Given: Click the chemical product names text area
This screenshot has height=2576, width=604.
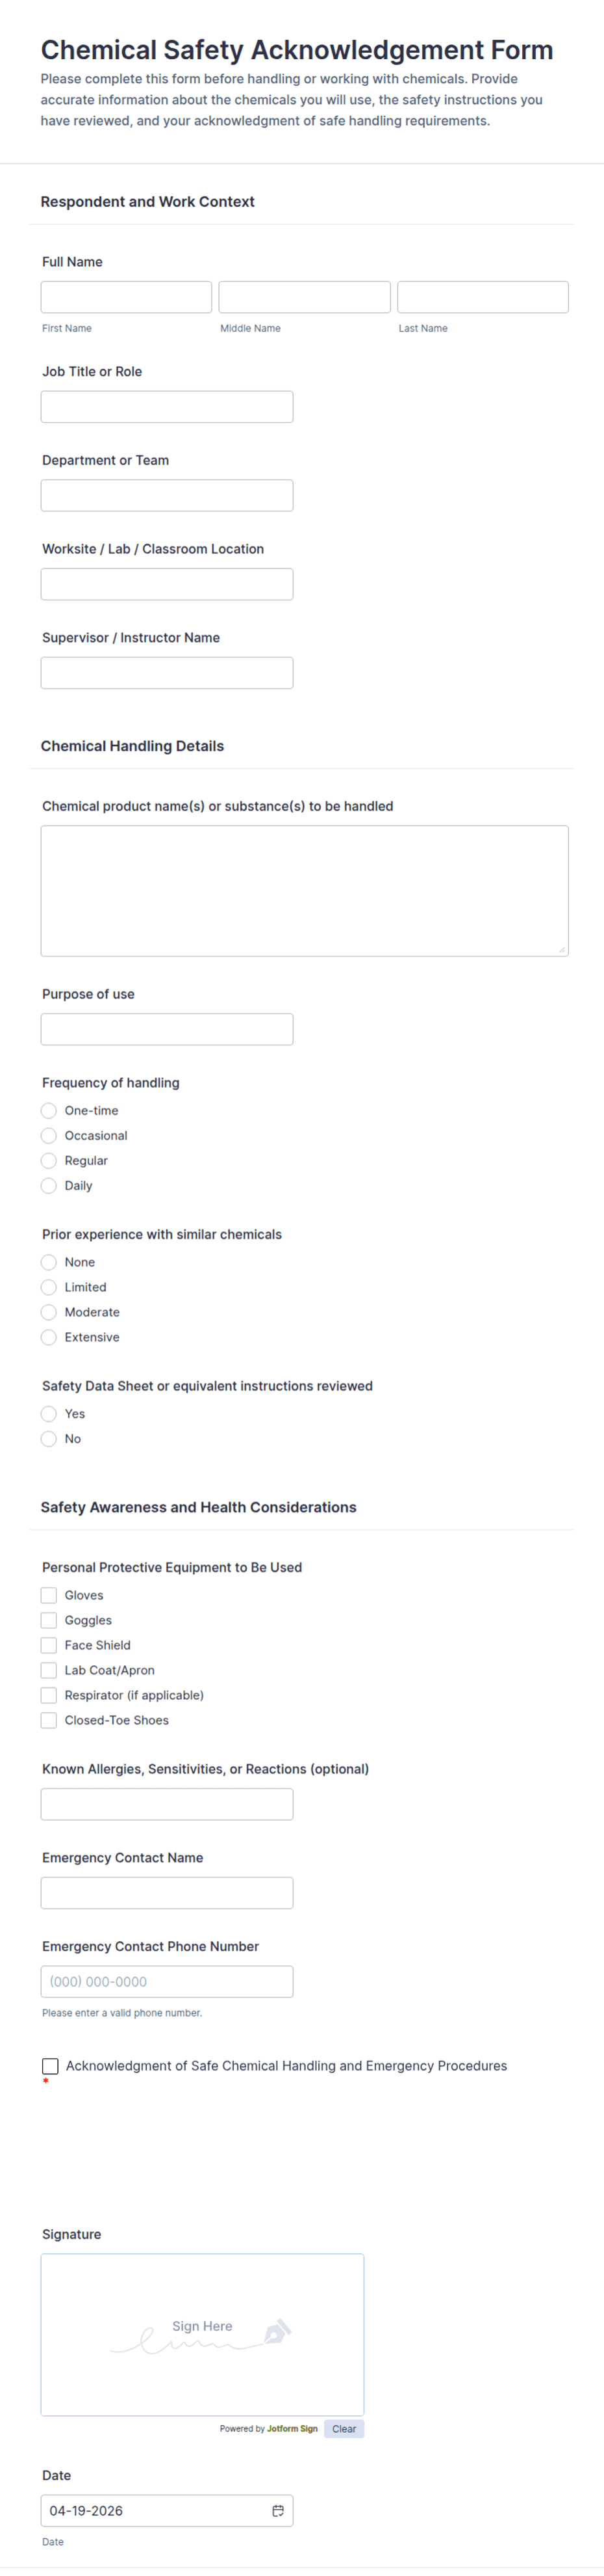Looking at the screenshot, I should (305, 891).
